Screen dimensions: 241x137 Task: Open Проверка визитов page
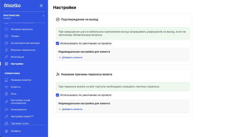(21, 80)
